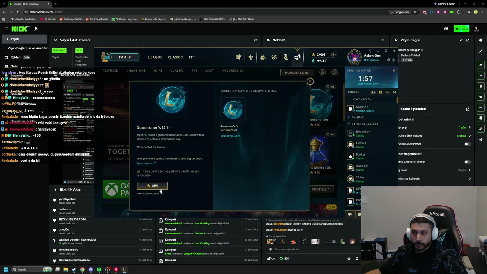Click the lightning bolt icon in Kick sidebar
This screenshot has height=274, width=487.
coord(481,75)
